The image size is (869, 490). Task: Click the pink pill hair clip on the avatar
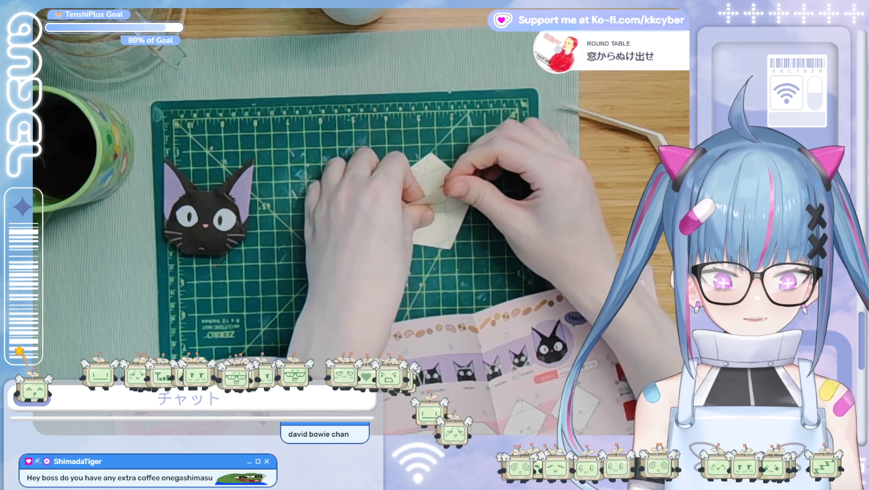tap(697, 216)
